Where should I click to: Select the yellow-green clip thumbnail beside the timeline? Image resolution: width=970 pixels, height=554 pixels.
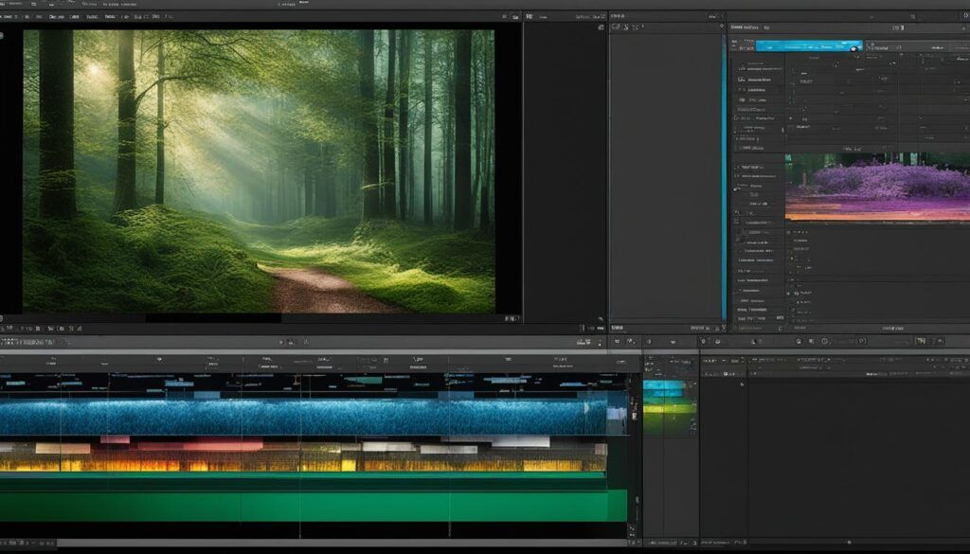click(x=669, y=413)
